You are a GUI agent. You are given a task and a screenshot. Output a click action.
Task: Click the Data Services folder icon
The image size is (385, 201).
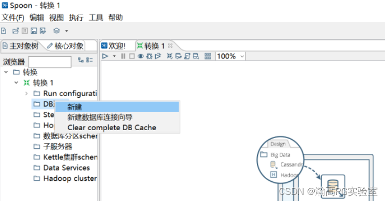coord(36,168)
